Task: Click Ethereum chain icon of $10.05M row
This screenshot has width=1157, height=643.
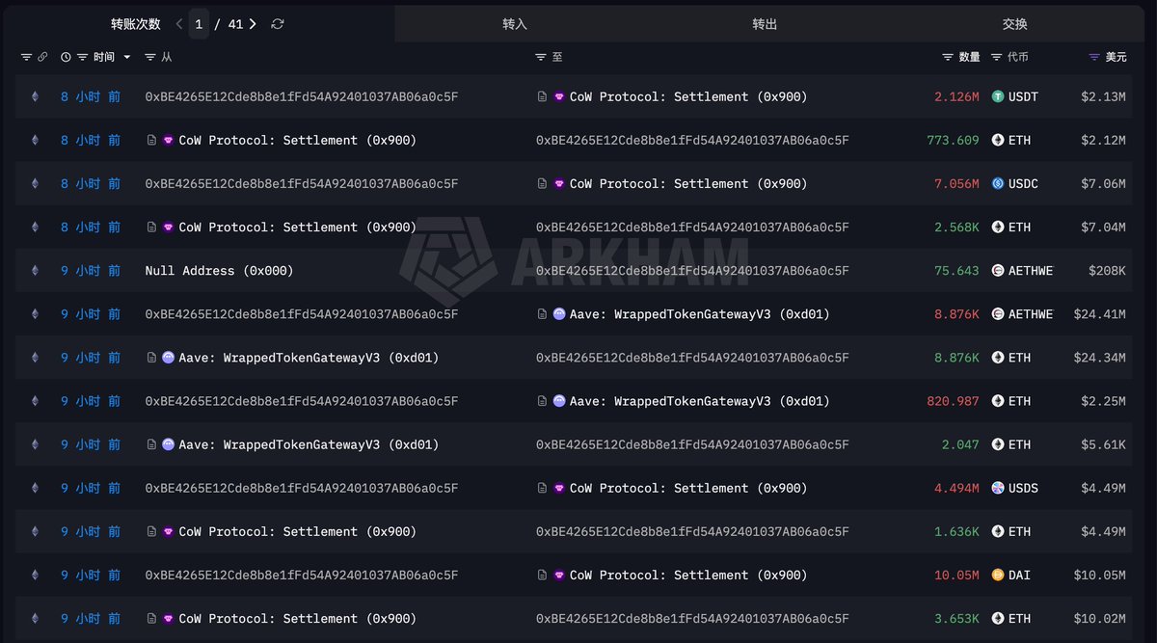Action: tap(36, 575)
